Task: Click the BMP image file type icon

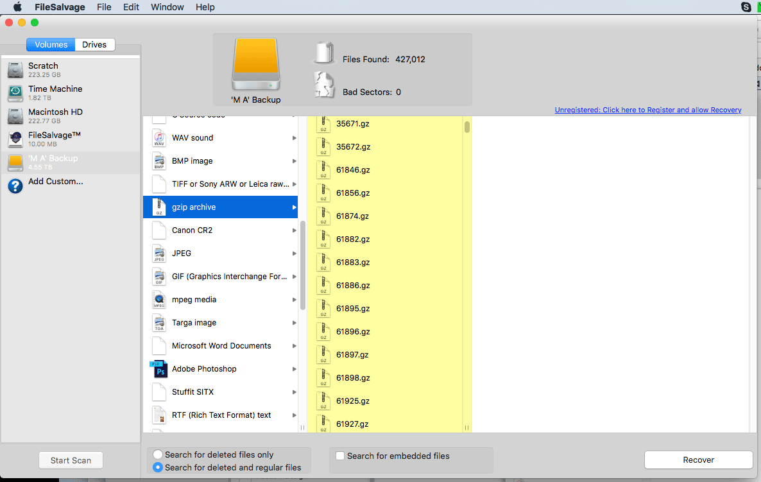Action: point(159,161)
